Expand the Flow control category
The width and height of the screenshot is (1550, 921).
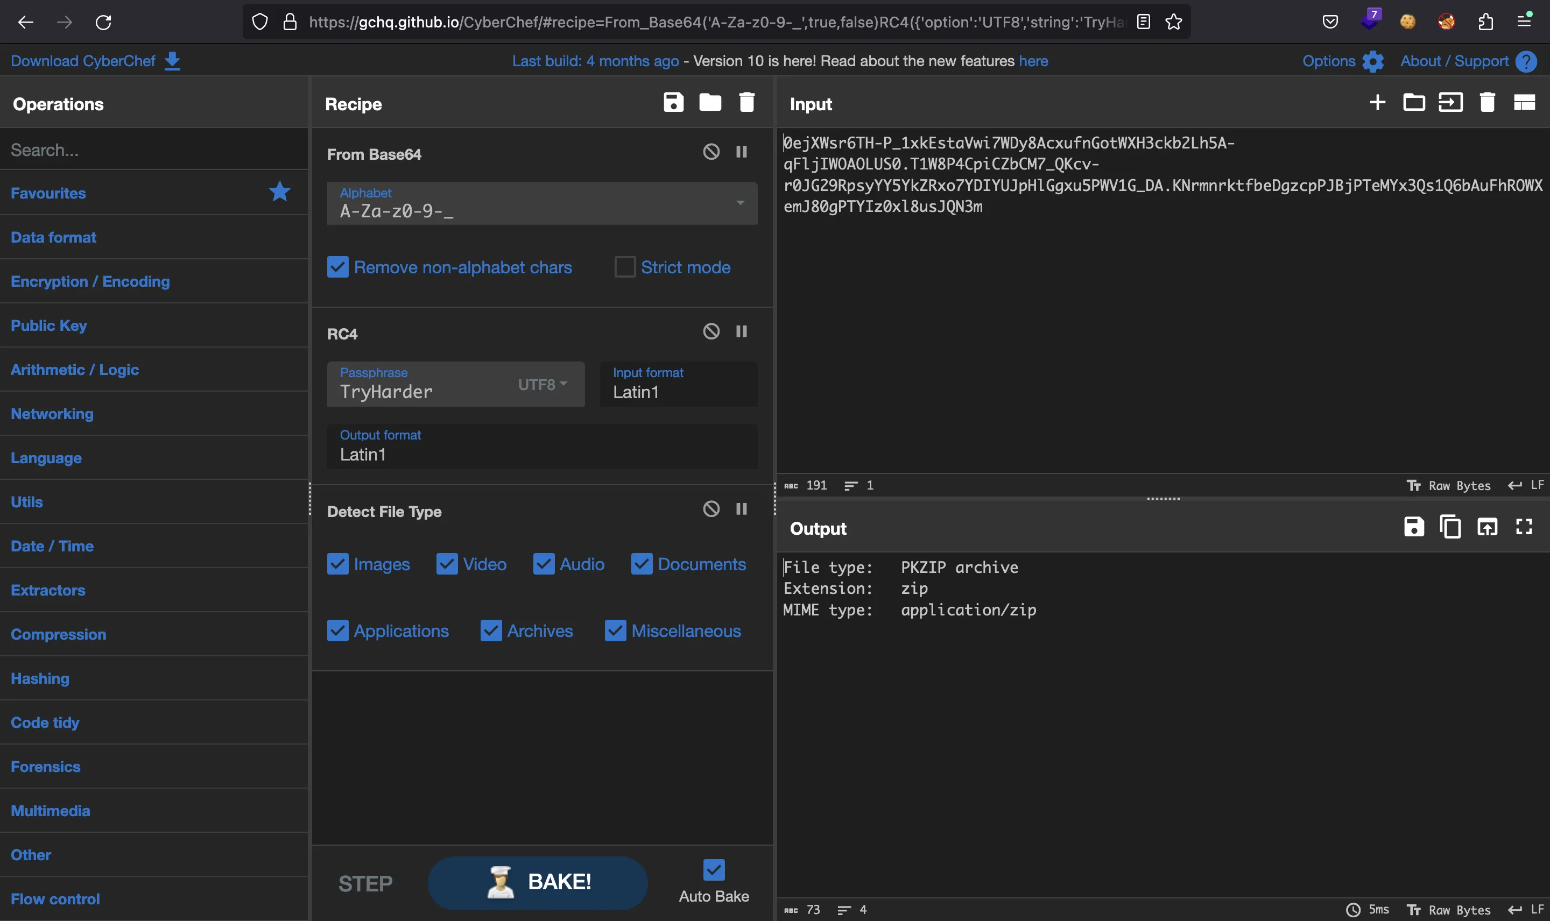point(154,898)
